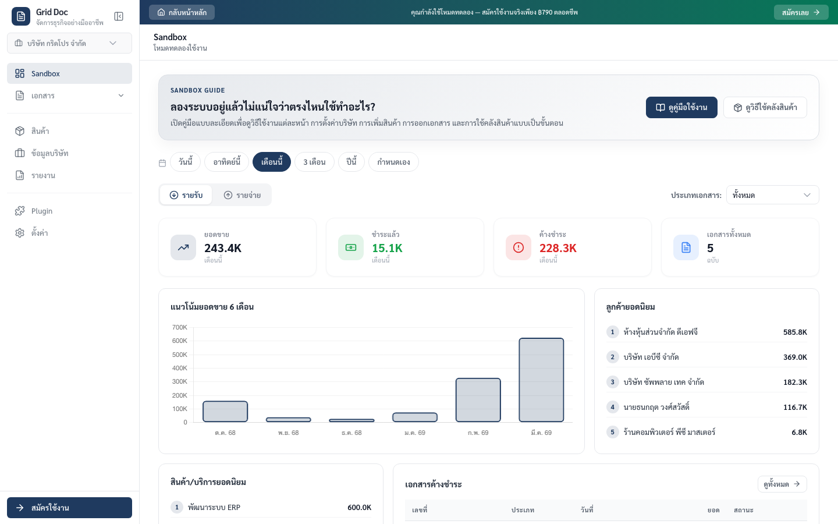Select the ปีนี้ period option

point(351,162)
